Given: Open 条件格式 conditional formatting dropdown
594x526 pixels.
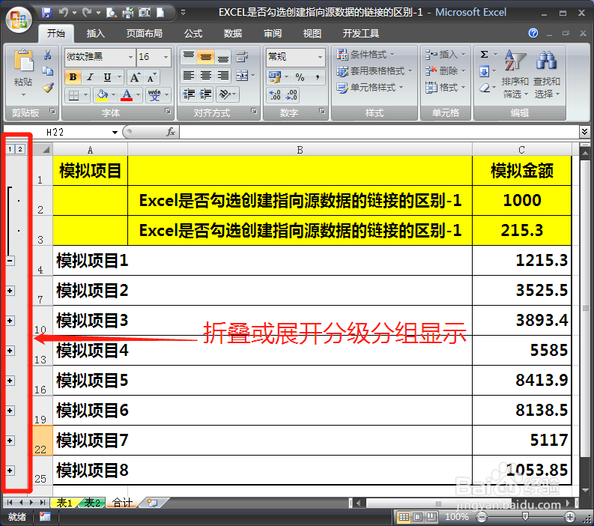Looking at the screenshot, I should click(x=366, y=55).
